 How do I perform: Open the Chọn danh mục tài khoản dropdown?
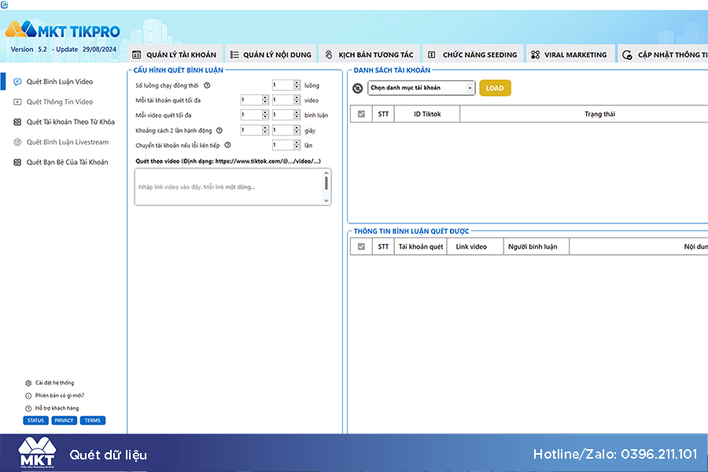coord(422,87)
